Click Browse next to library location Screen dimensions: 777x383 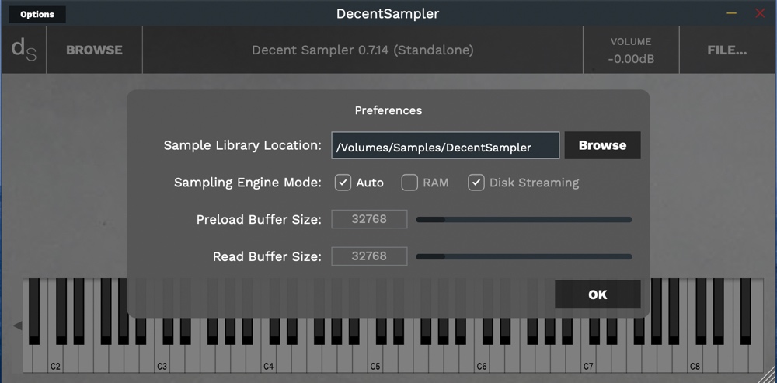602,146
